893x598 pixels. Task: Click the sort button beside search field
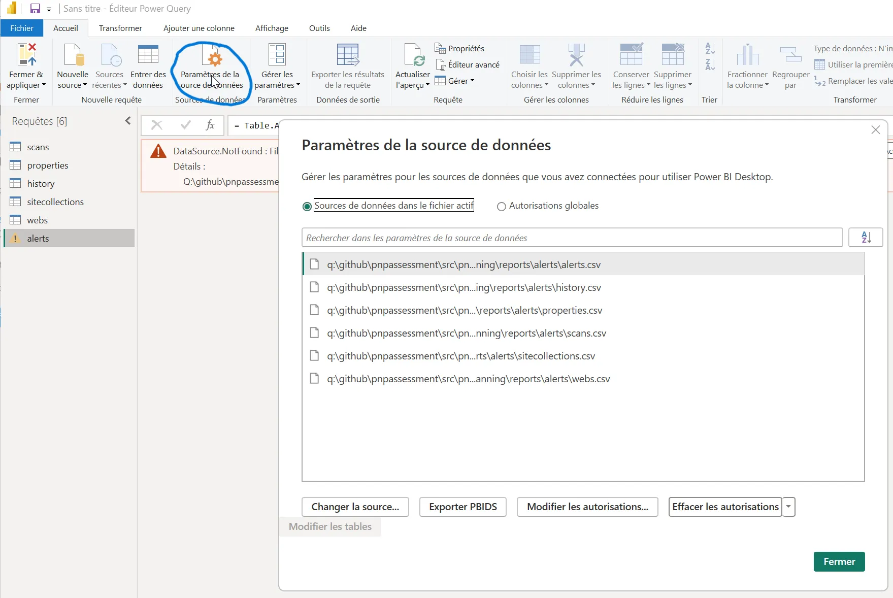[866, 237]
